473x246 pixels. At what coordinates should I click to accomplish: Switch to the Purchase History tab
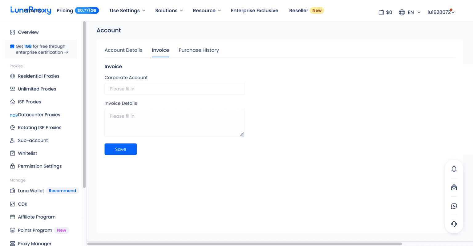(x=199, y=50)
